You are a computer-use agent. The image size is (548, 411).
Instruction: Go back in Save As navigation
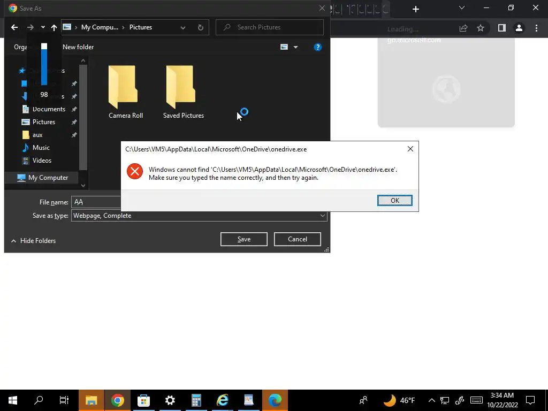[x=14, y=27]
